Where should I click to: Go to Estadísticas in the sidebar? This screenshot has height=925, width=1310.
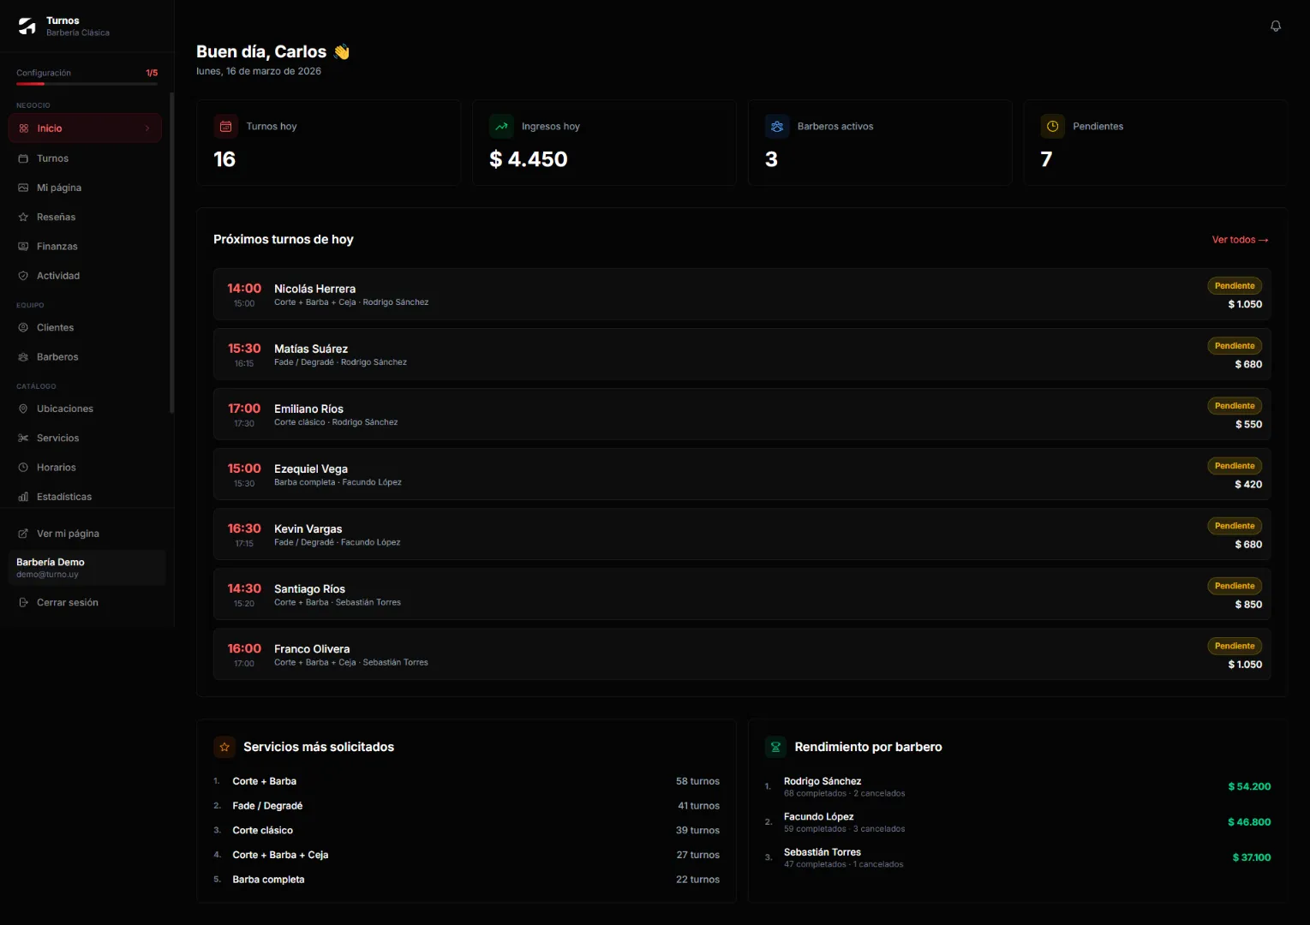click(x=63, y=497)
